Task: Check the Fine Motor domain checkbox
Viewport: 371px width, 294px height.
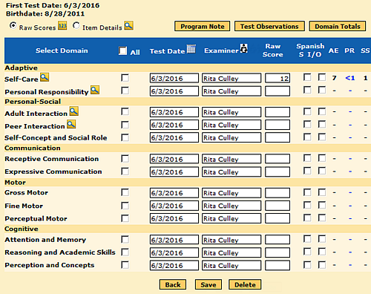Action: [x=125, y=206]
